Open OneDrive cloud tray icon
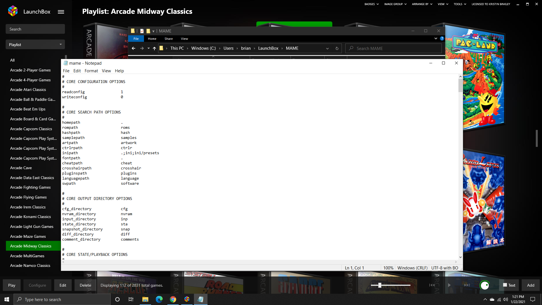Viewport: 542px width, 305px height. (x=492, y=299)
